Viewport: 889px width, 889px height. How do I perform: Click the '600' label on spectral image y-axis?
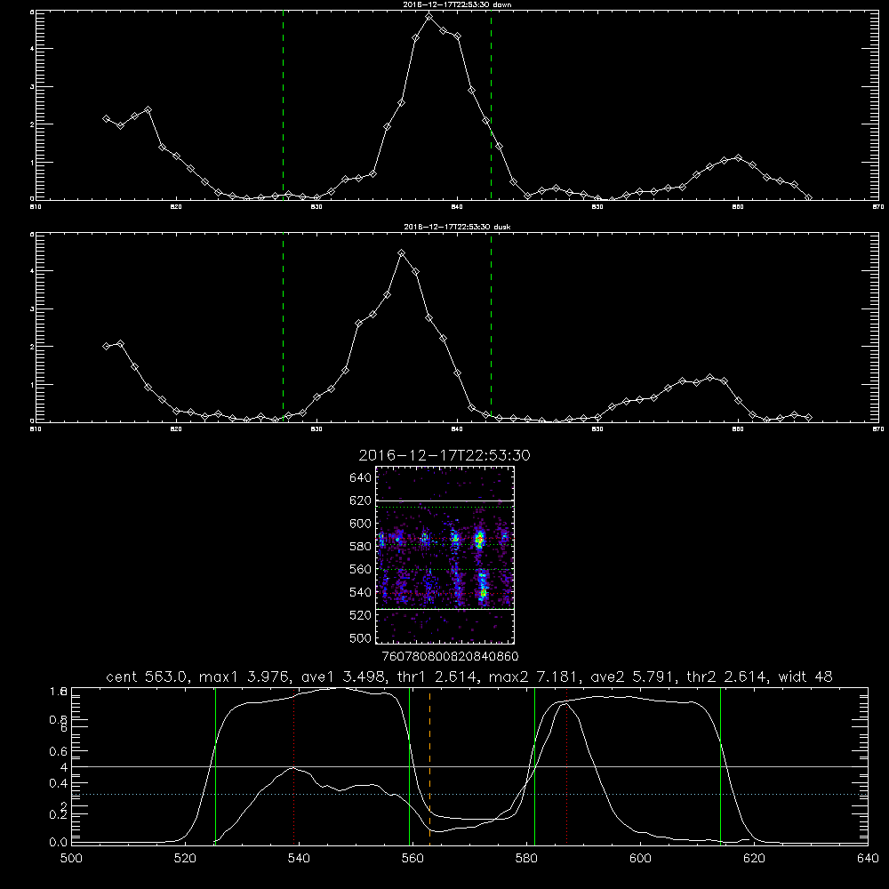(360, 524)
